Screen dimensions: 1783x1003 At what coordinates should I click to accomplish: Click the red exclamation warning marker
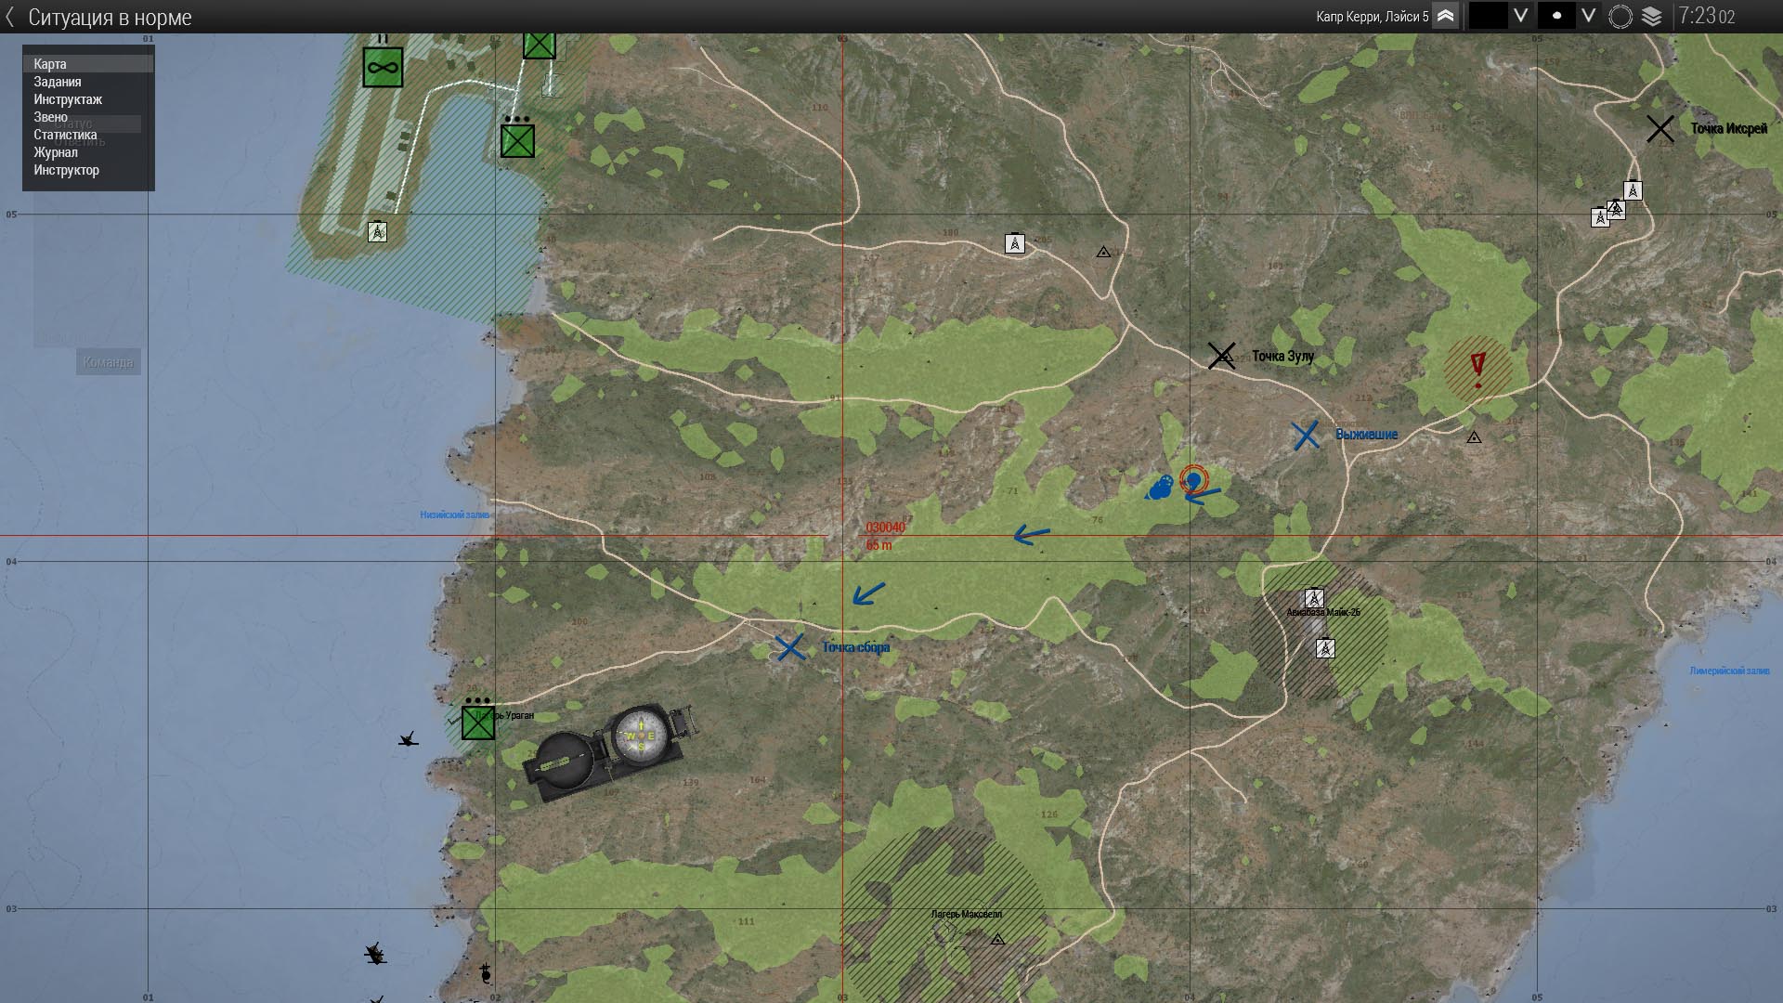click(1478, 370)
